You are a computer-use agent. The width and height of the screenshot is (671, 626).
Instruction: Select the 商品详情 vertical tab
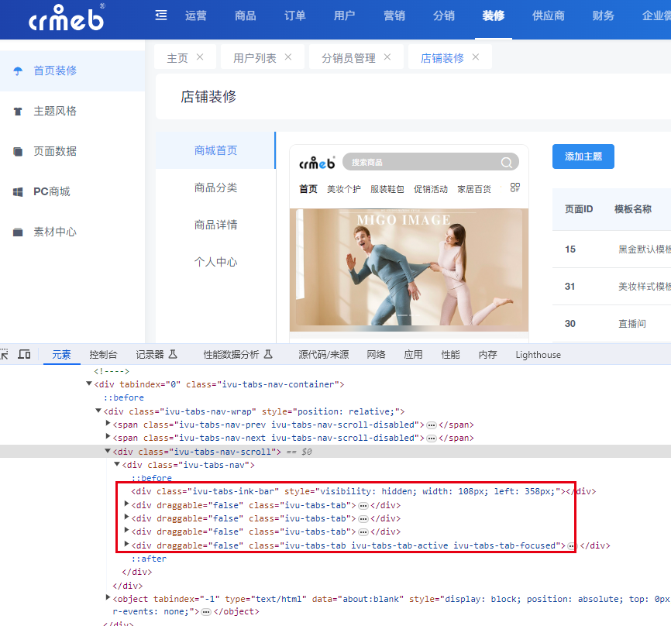[x=215, y=225]
